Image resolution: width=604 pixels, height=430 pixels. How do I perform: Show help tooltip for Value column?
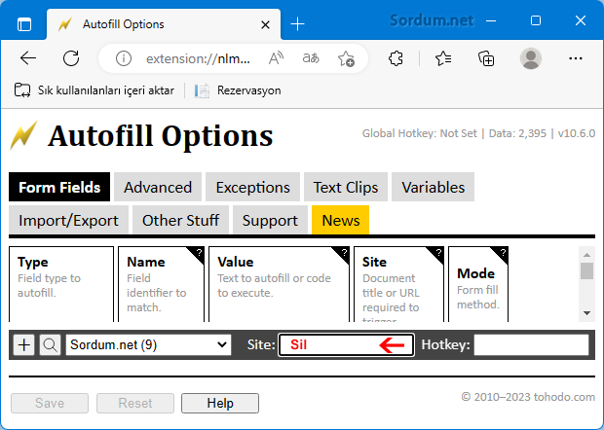[344, 253]
